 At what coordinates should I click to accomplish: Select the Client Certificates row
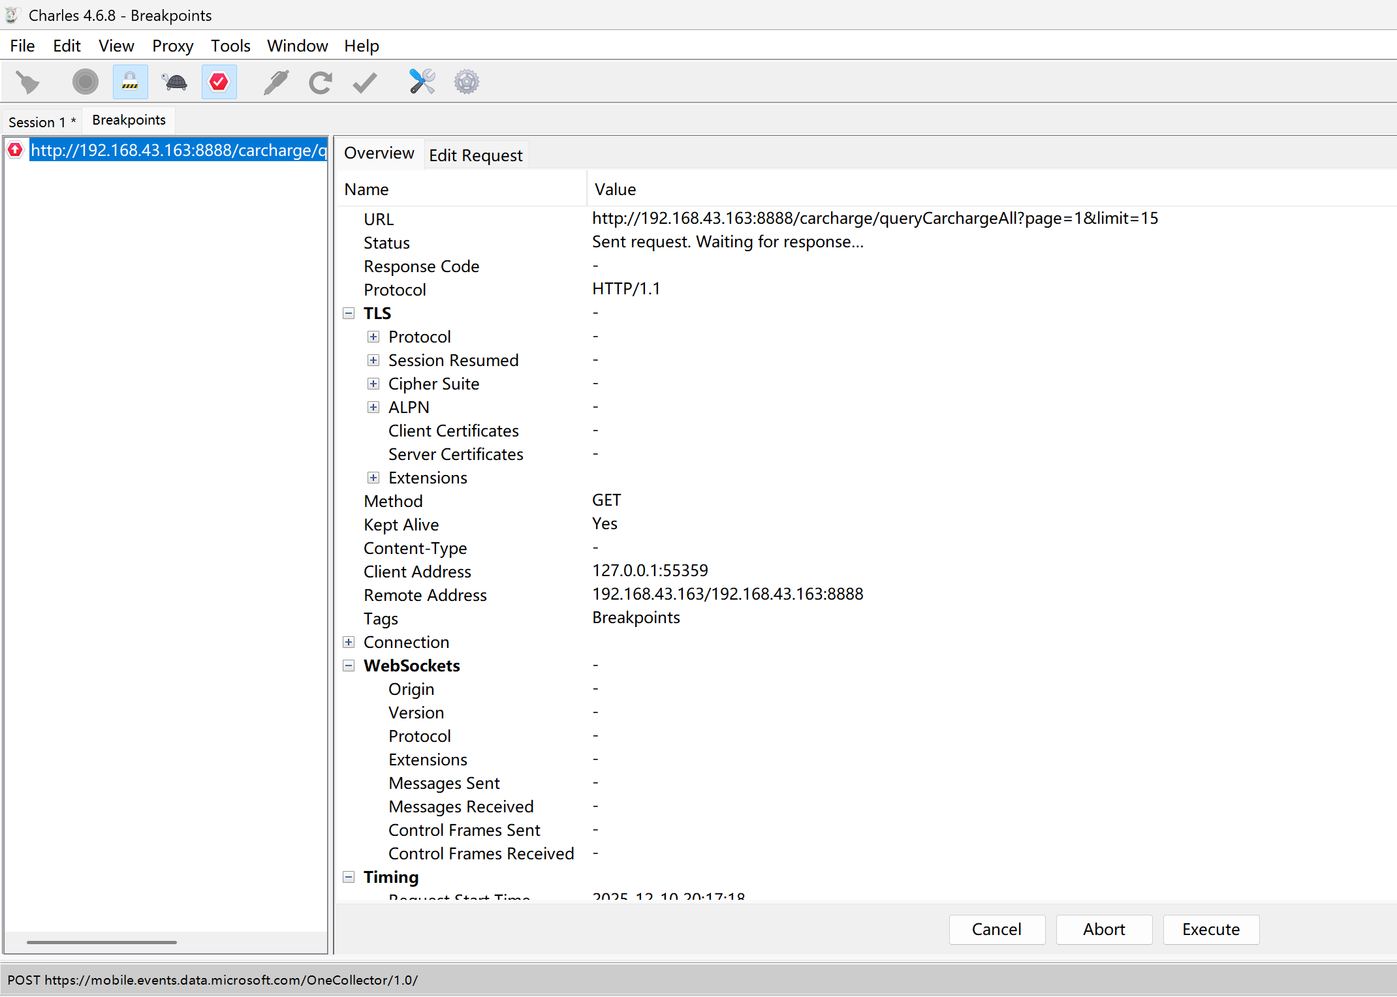pyautogui.click(x=866, y=431)
